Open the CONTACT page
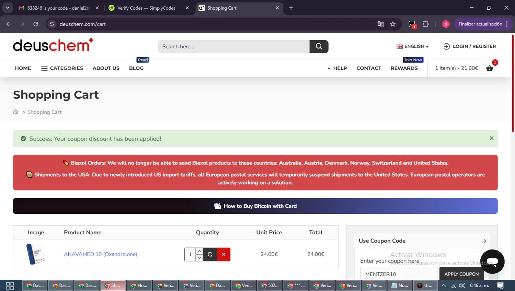Viewport: 515px width, 291px height. (369, 68)
